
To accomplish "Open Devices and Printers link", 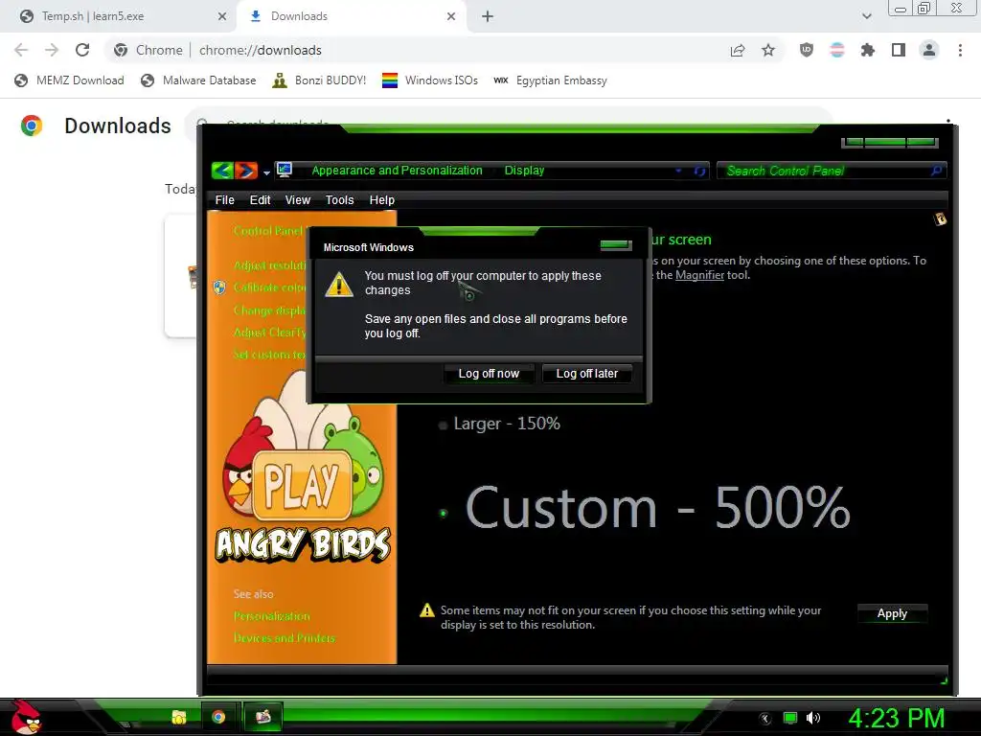I will click(x=284, y=637).
